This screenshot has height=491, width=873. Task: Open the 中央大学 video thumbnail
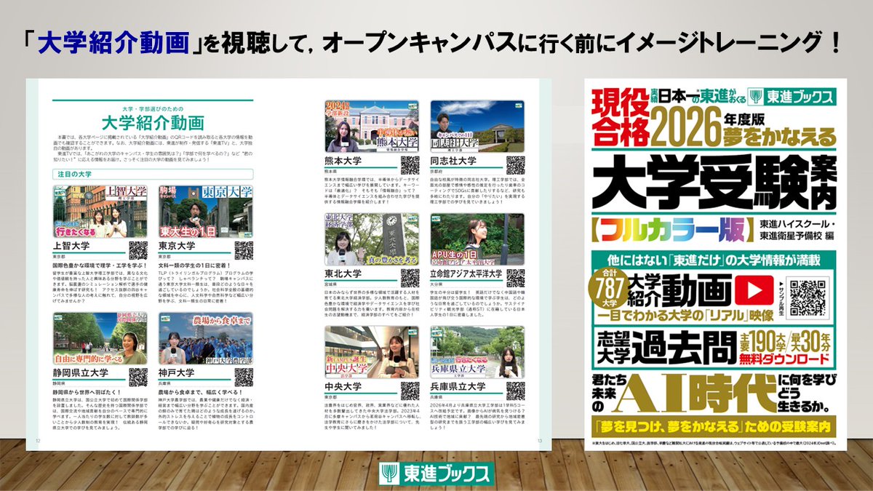pos(372,352)
